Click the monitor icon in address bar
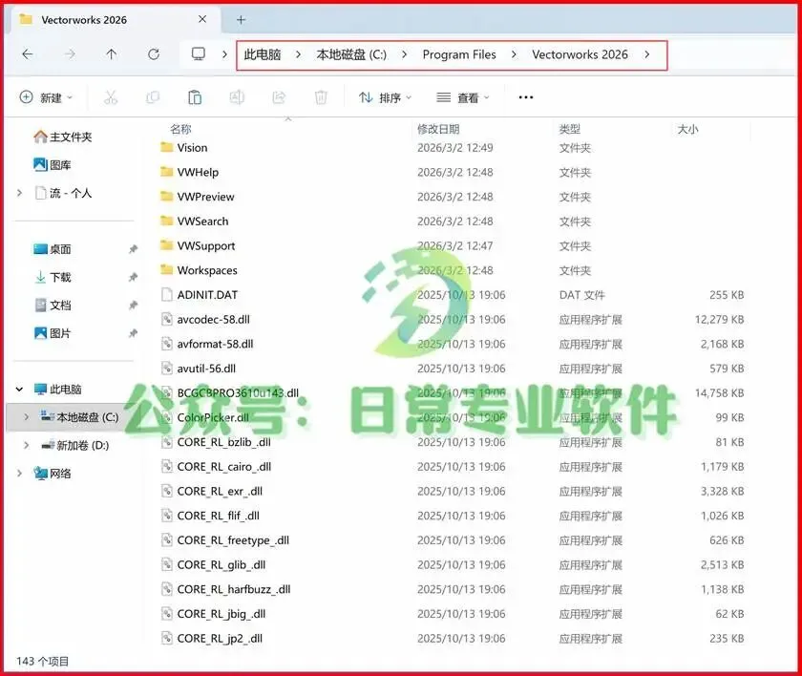This screenshot has width=802, height=676. click(198, 53)
